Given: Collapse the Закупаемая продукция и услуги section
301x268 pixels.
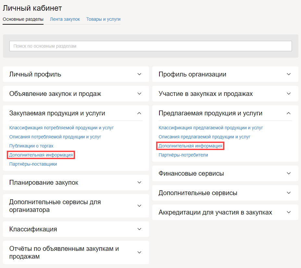Looking at the screenshot, I should tap(139, 113).
